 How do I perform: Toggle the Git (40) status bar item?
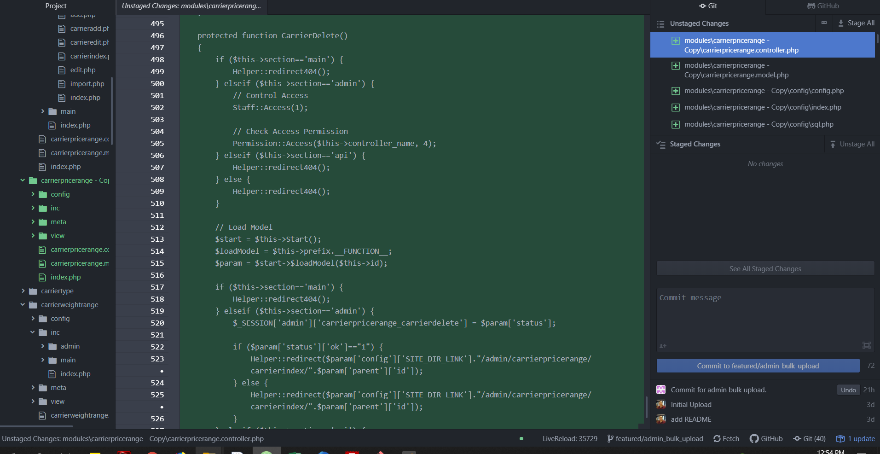[809, 439]
